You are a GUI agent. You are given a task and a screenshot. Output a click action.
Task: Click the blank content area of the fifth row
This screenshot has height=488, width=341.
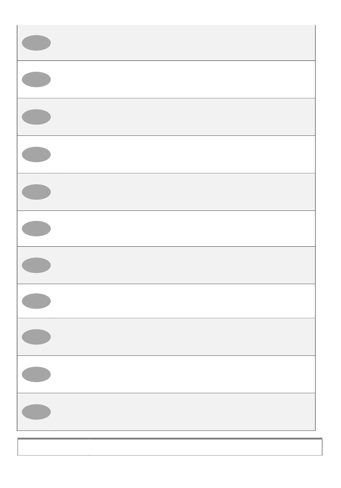(x=185, y=192)
